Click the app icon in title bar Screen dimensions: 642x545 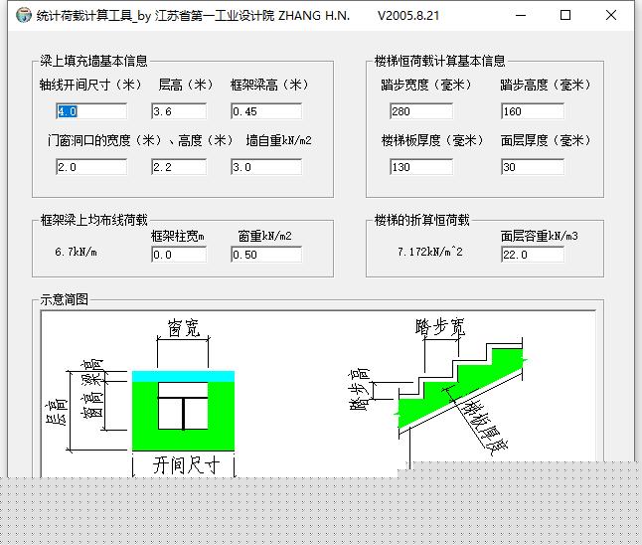click(22, 16)
